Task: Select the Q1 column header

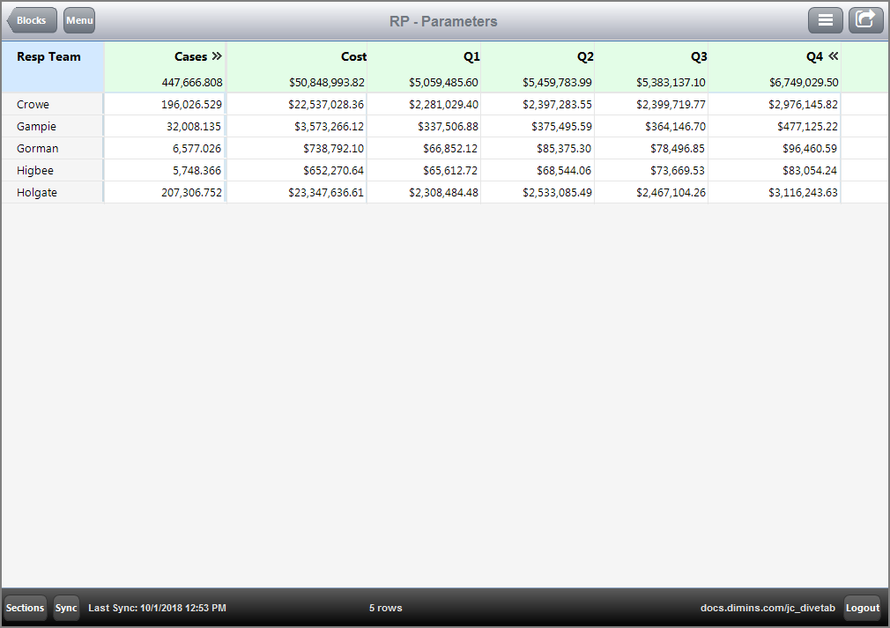Action: (471, 55)
